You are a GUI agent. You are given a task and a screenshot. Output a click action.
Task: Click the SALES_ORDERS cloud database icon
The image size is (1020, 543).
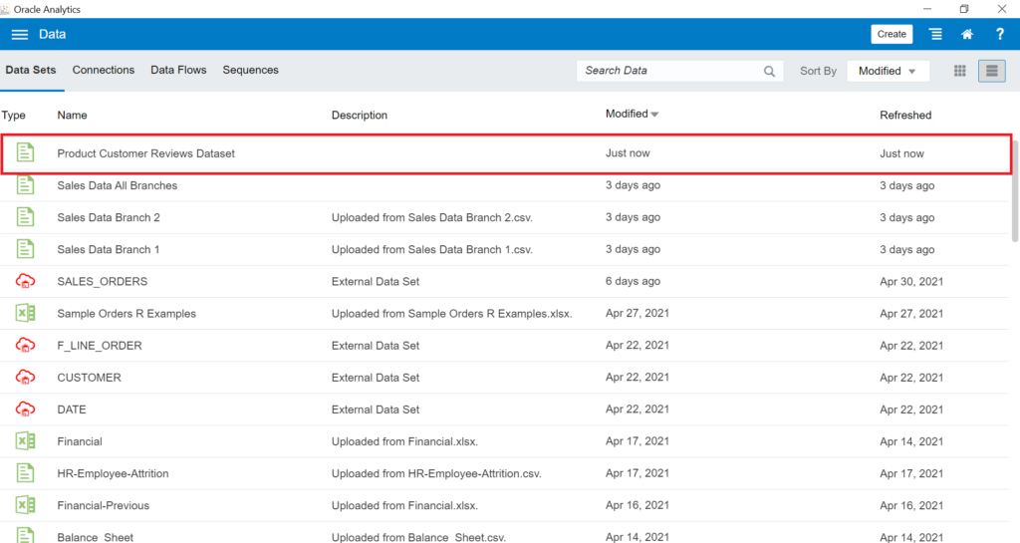[25, 281]
